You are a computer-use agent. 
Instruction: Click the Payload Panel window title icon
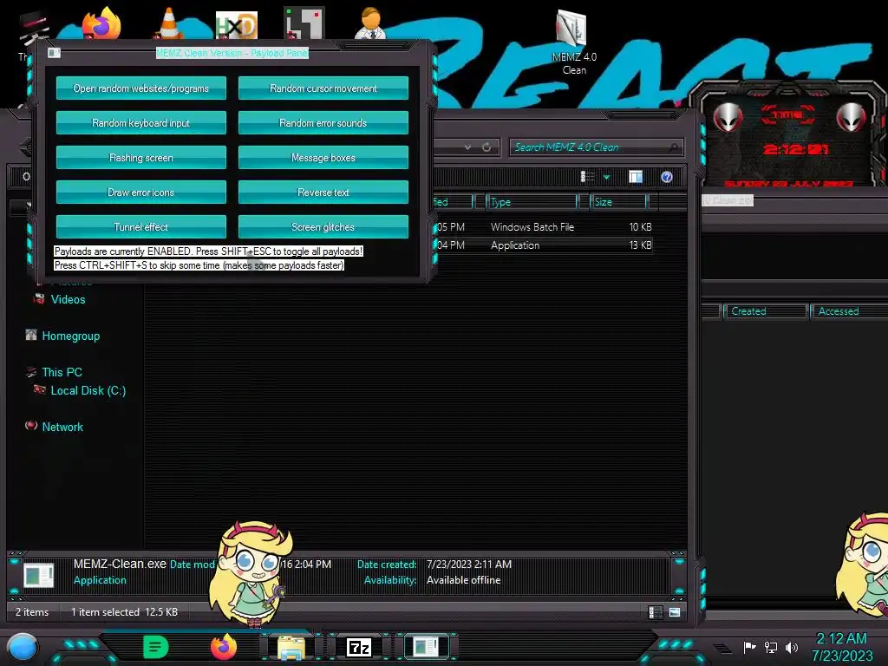pos(54,53)
